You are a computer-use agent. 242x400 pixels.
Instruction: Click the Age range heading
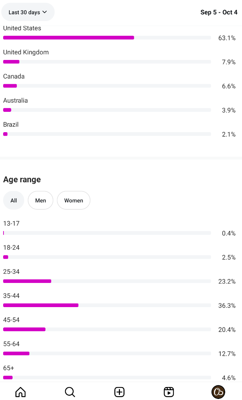point(22,179)
